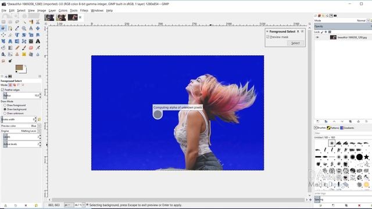Open the Windows menu

click(97, 10)
